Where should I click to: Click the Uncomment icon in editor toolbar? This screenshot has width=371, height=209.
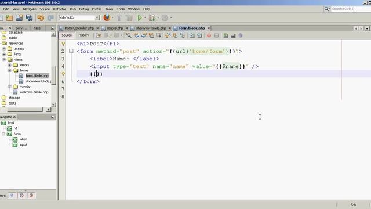click(233, 35)
